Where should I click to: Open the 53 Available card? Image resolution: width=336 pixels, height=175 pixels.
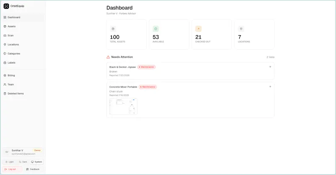pyautogui.click(x=169, y=34)
